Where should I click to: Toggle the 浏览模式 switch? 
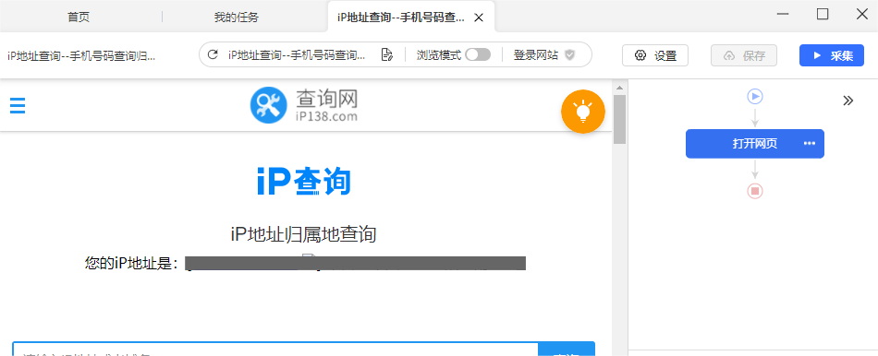point(478,54)
